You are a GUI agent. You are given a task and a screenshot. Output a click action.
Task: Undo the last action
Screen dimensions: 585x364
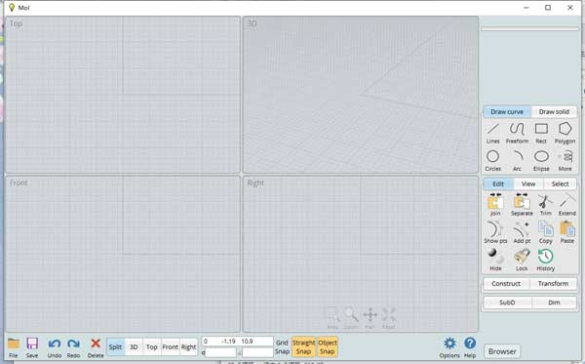55,347
